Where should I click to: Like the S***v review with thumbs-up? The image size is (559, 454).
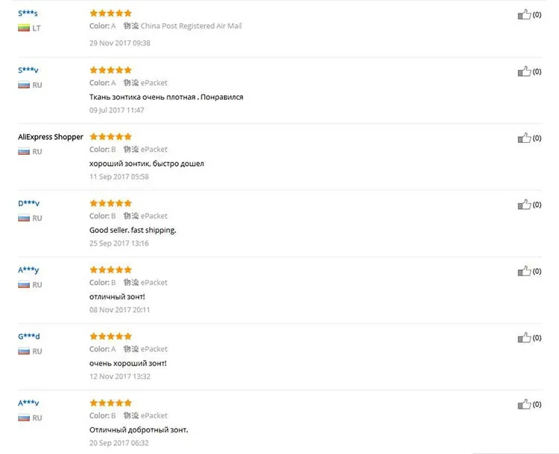524,71
